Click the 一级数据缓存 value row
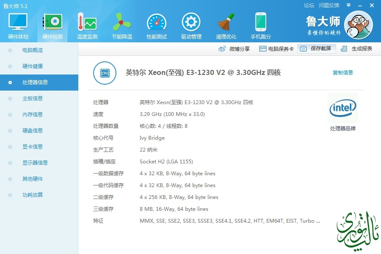The height and width of the screenshot is (254, 381). click(x=177, y=174)
